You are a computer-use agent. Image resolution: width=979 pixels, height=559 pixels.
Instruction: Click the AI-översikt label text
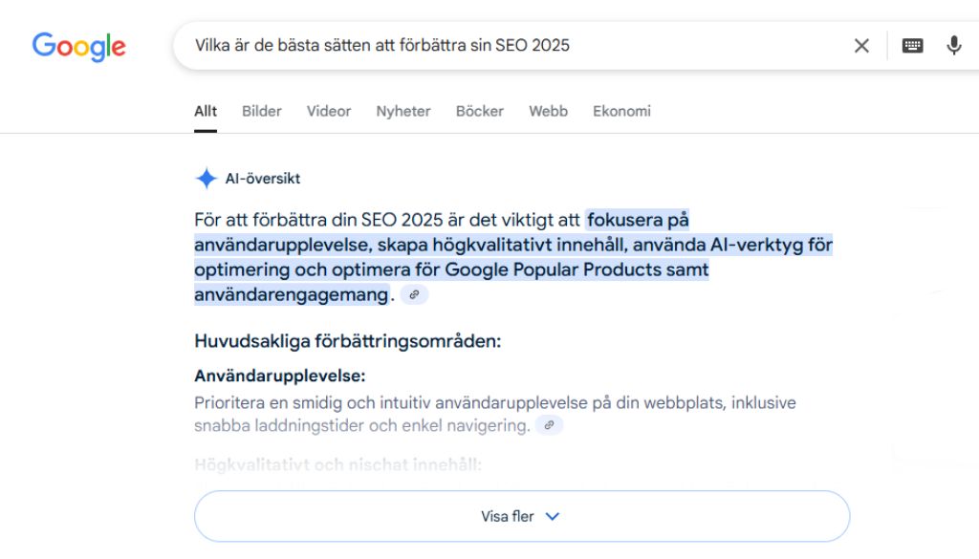pyautogui.click(x=263, y=179)
